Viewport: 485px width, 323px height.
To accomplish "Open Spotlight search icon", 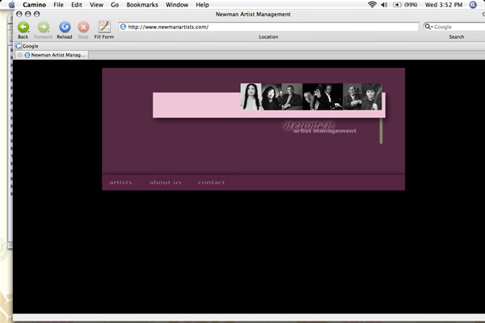I will pyautogui.click(x=473, y=5).
